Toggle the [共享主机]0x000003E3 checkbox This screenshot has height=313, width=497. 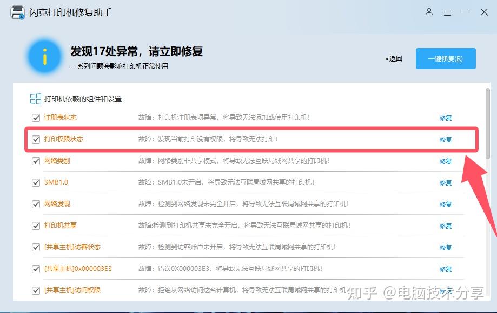(x=36, y=269)
